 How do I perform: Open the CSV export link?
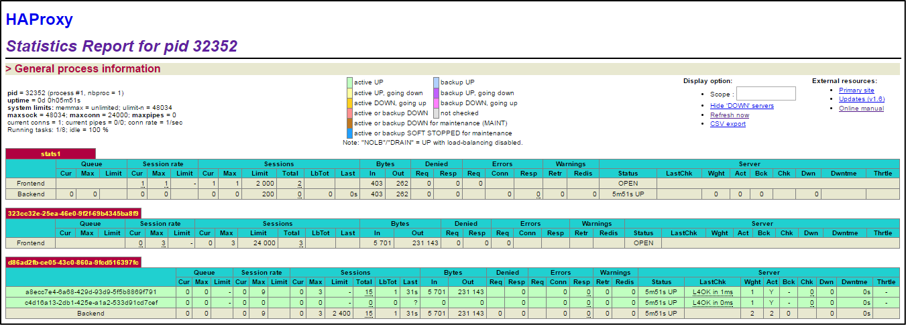coord(728,124)
